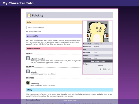
Task: Click the interesting facts subheading
Action: [33, 100]
